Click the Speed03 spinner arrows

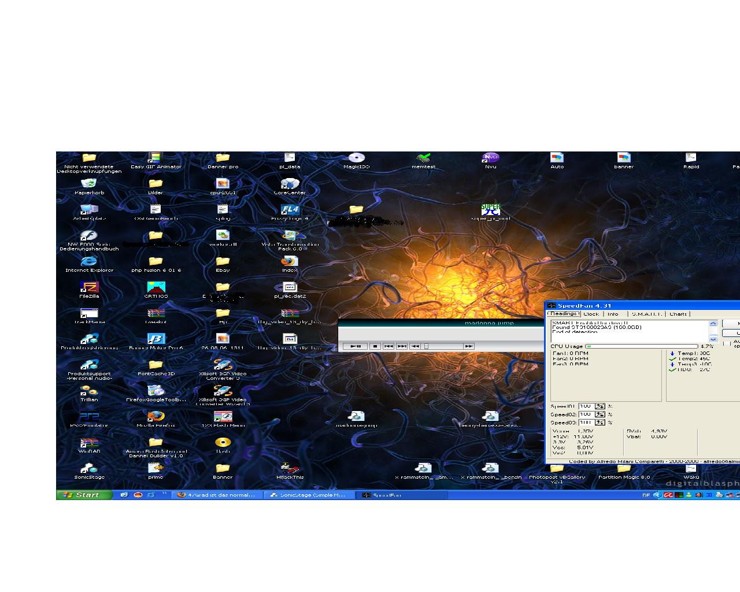tap(600, 423)
